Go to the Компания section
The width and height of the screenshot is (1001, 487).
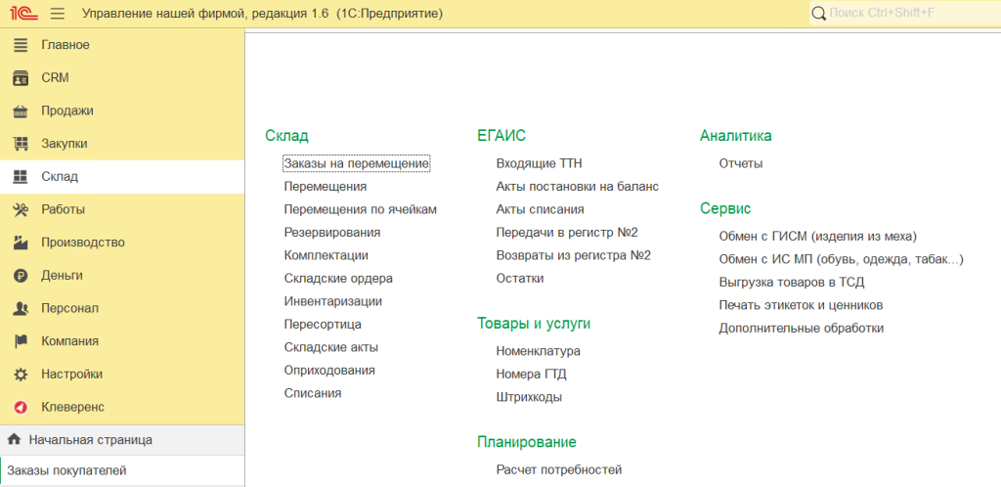click(x=122, y=341)
